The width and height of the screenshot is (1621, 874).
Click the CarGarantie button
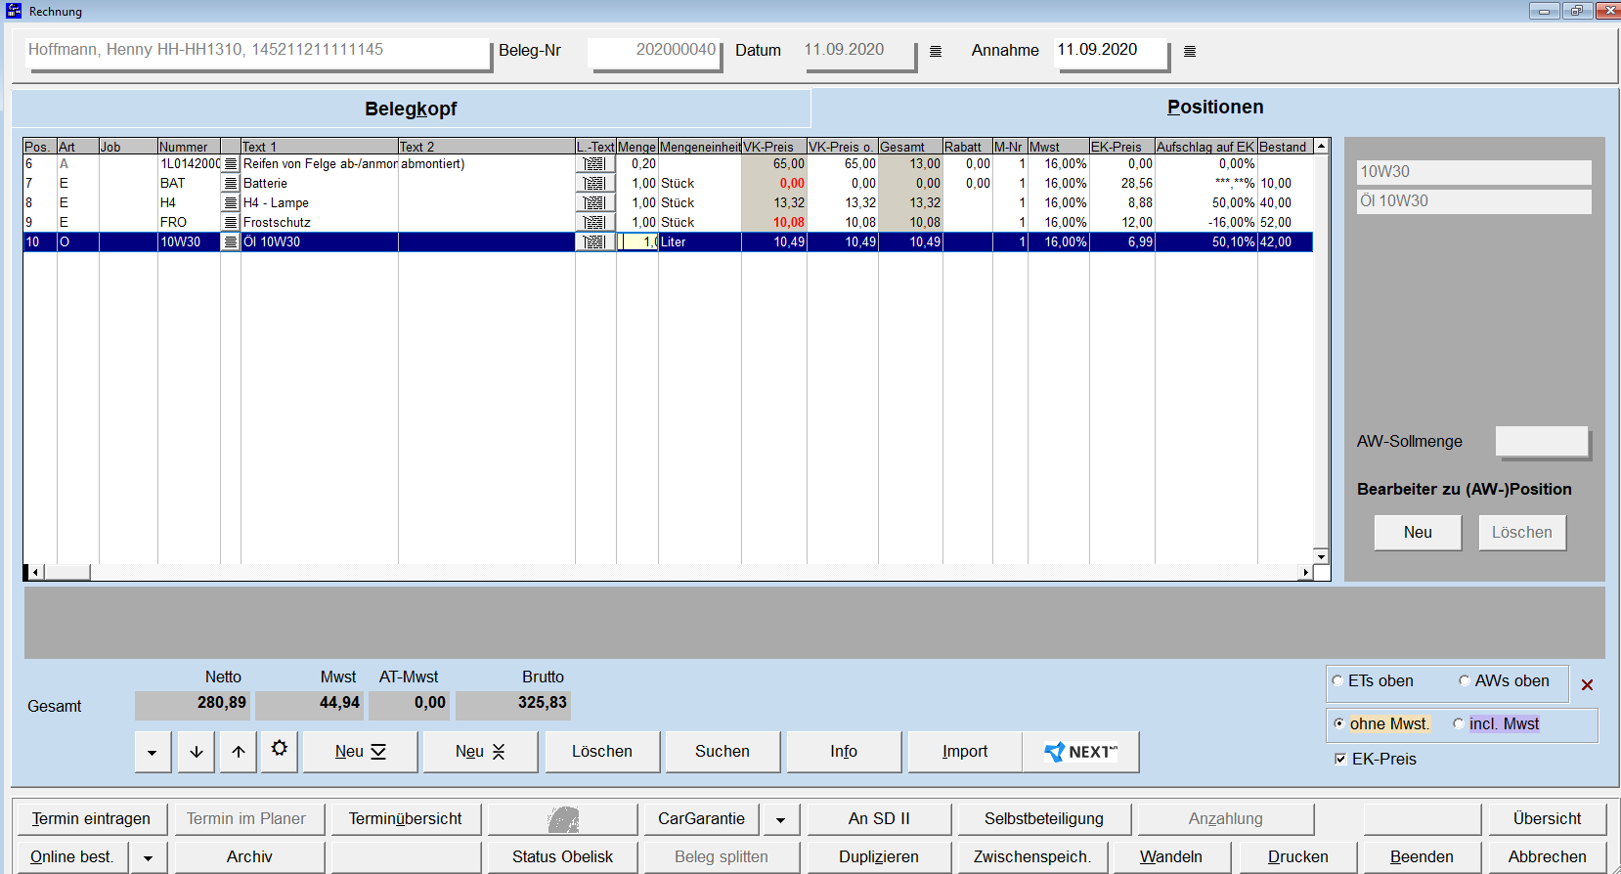coord(702,819)
